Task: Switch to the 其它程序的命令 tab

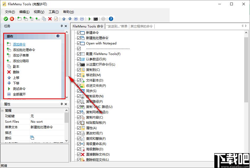Action: (142, 26)
